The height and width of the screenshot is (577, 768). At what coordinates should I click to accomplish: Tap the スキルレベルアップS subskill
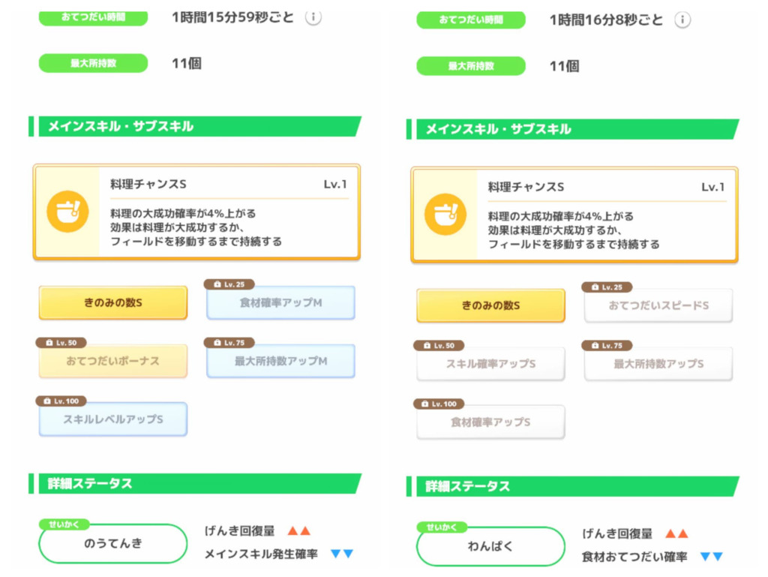[x=113, y=419]
